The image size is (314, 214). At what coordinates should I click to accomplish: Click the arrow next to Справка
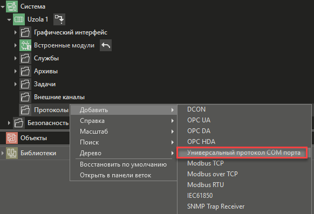coord(173,121)
